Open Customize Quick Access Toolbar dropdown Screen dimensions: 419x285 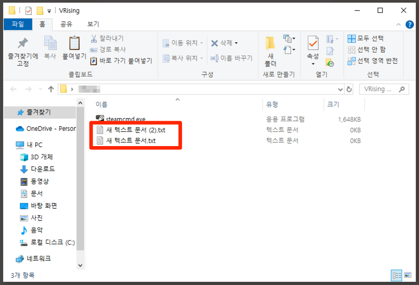click(49, 11)
